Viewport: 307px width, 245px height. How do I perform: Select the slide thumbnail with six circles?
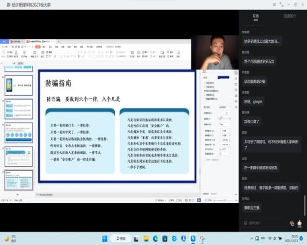coord(19,133)
